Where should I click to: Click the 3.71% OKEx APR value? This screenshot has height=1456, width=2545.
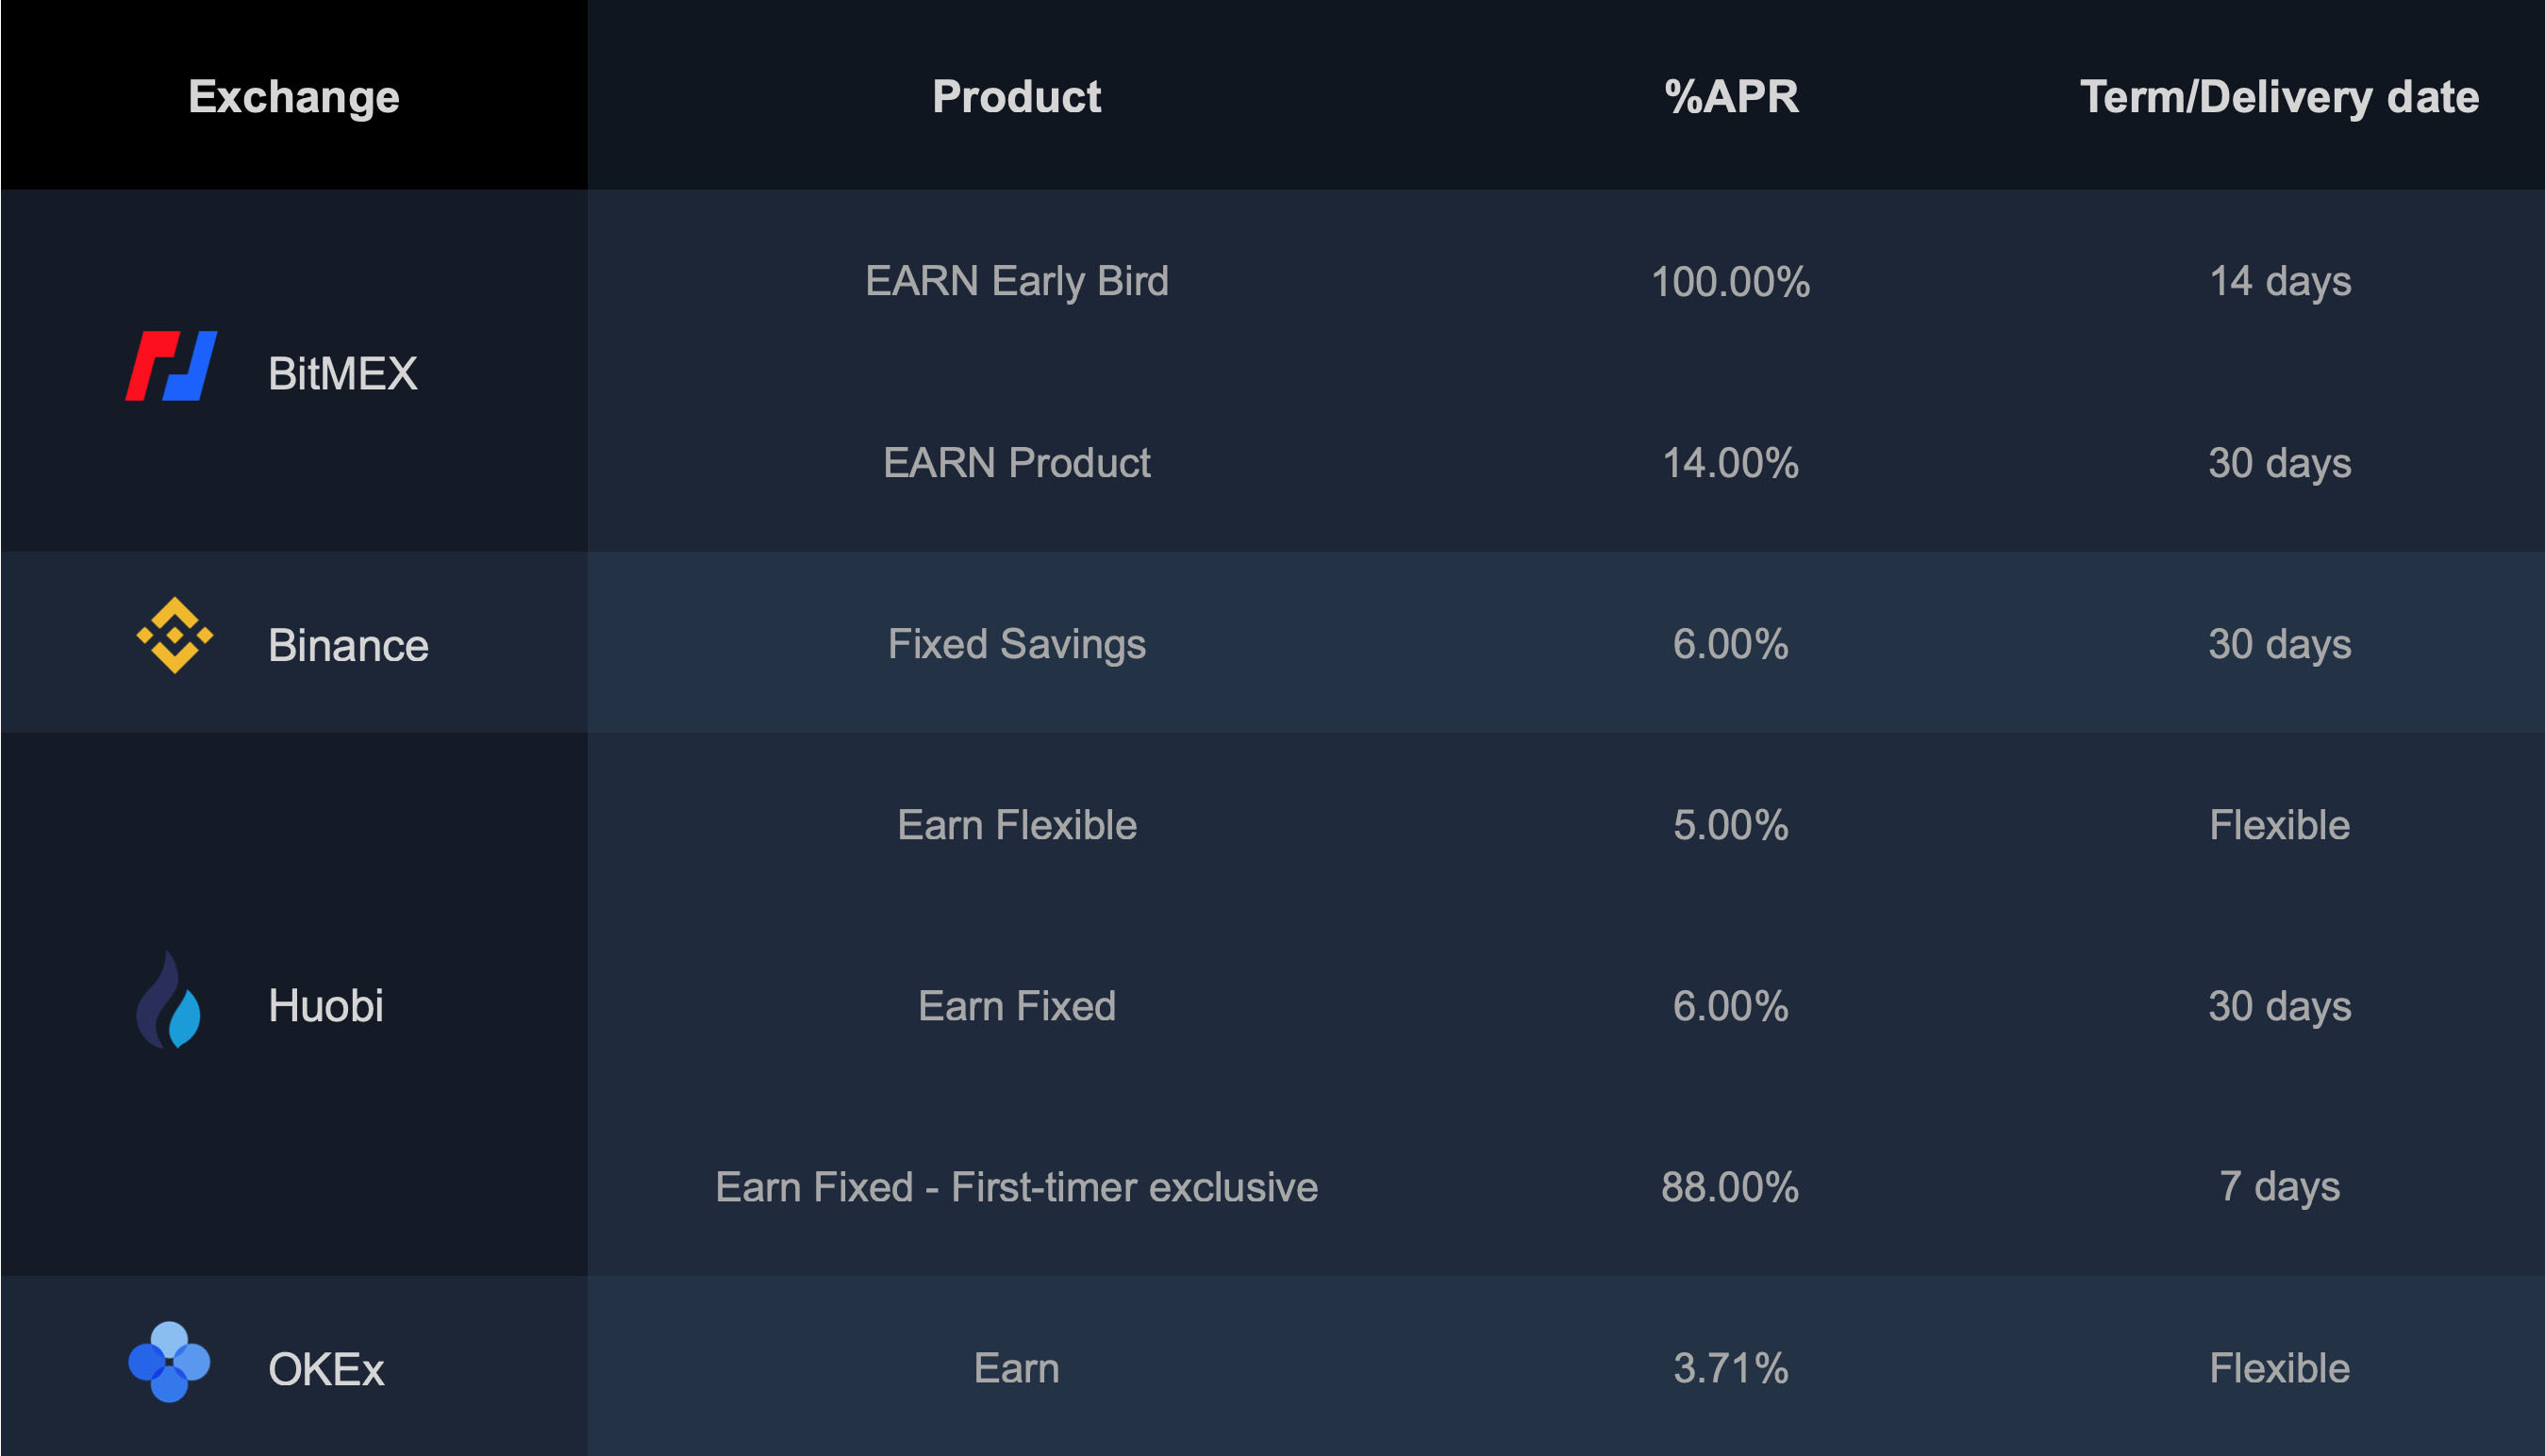tap(1730, 1368)
